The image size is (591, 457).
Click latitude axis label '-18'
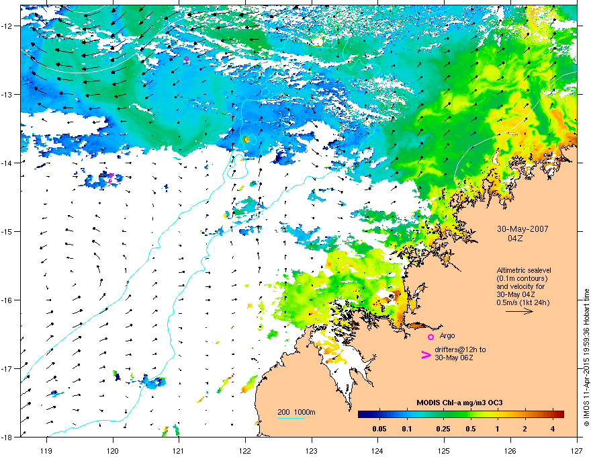click(x=7, y=437)
